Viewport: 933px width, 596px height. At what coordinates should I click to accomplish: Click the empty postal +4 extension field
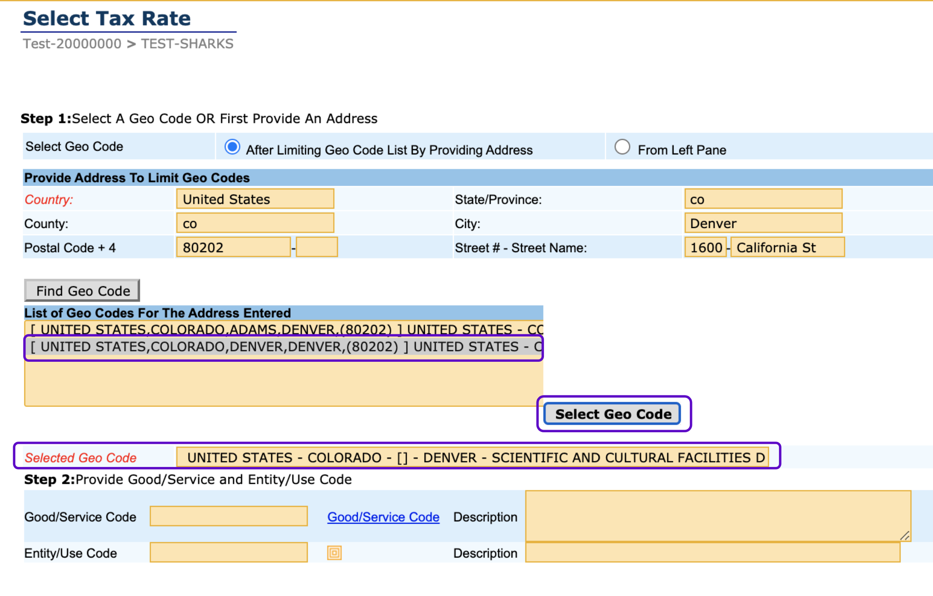pos(317,247)
